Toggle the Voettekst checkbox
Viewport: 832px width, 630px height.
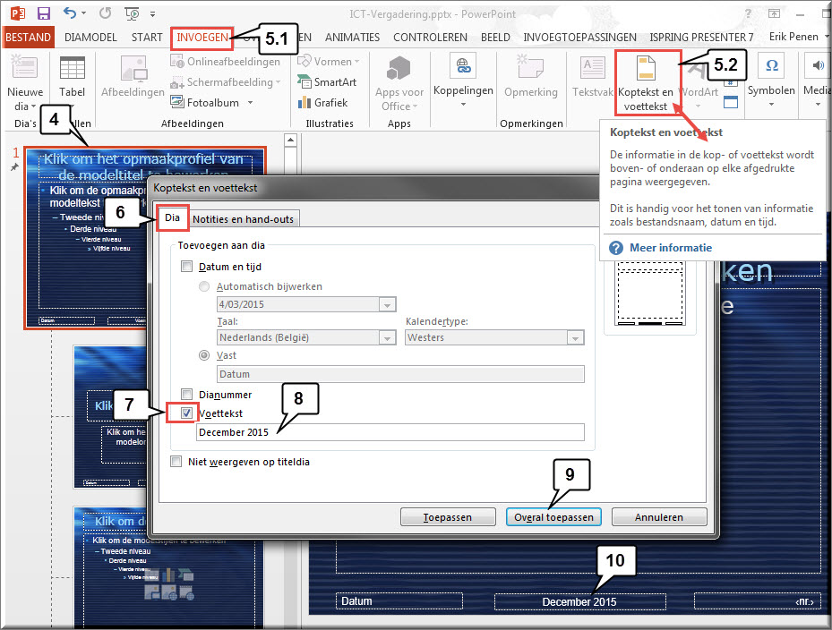[x=187, y=413]
